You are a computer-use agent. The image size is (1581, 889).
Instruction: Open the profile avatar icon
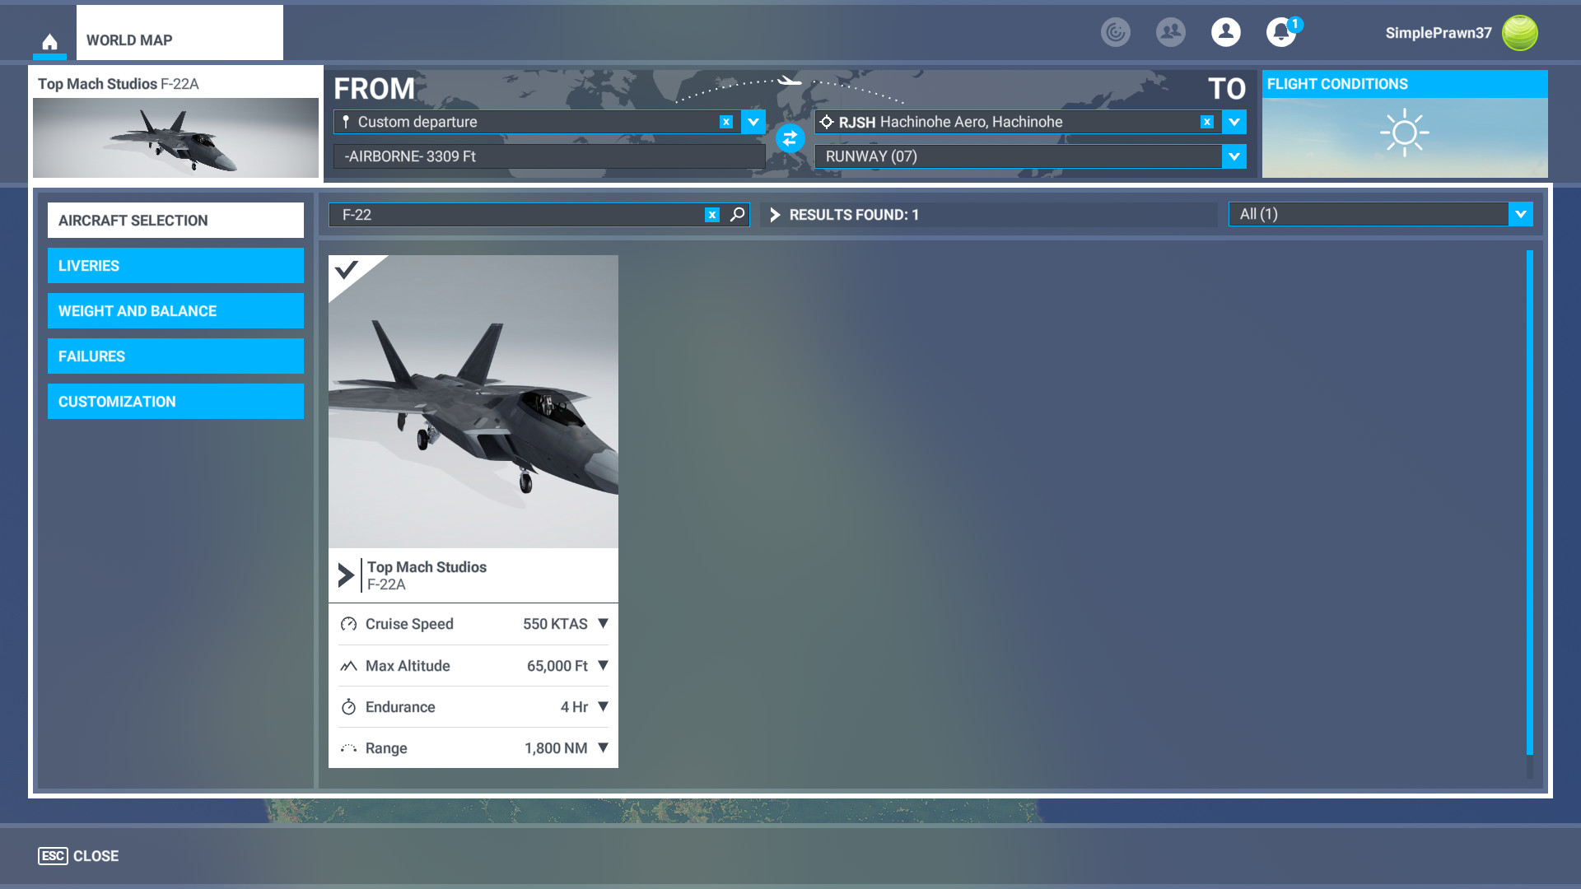click(x=1225, y=32)
